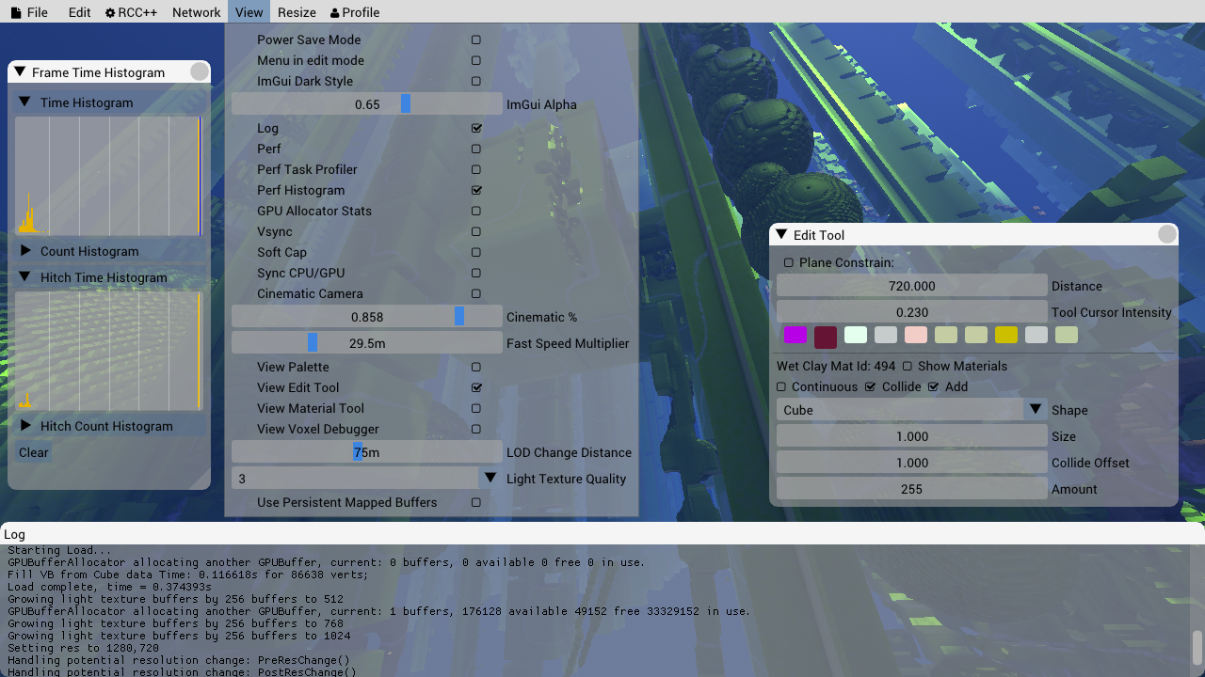Click the Log panel title bar

point(602,534)
